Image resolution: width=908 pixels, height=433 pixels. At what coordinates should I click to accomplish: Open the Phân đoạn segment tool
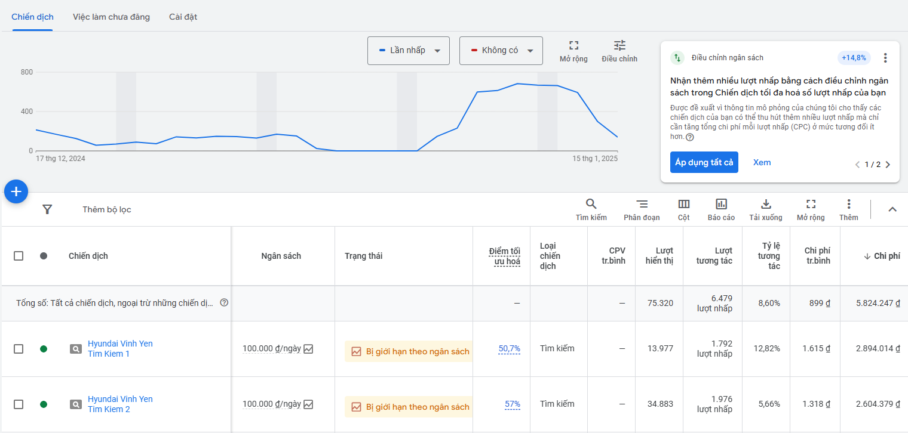[x=642, y=205]
